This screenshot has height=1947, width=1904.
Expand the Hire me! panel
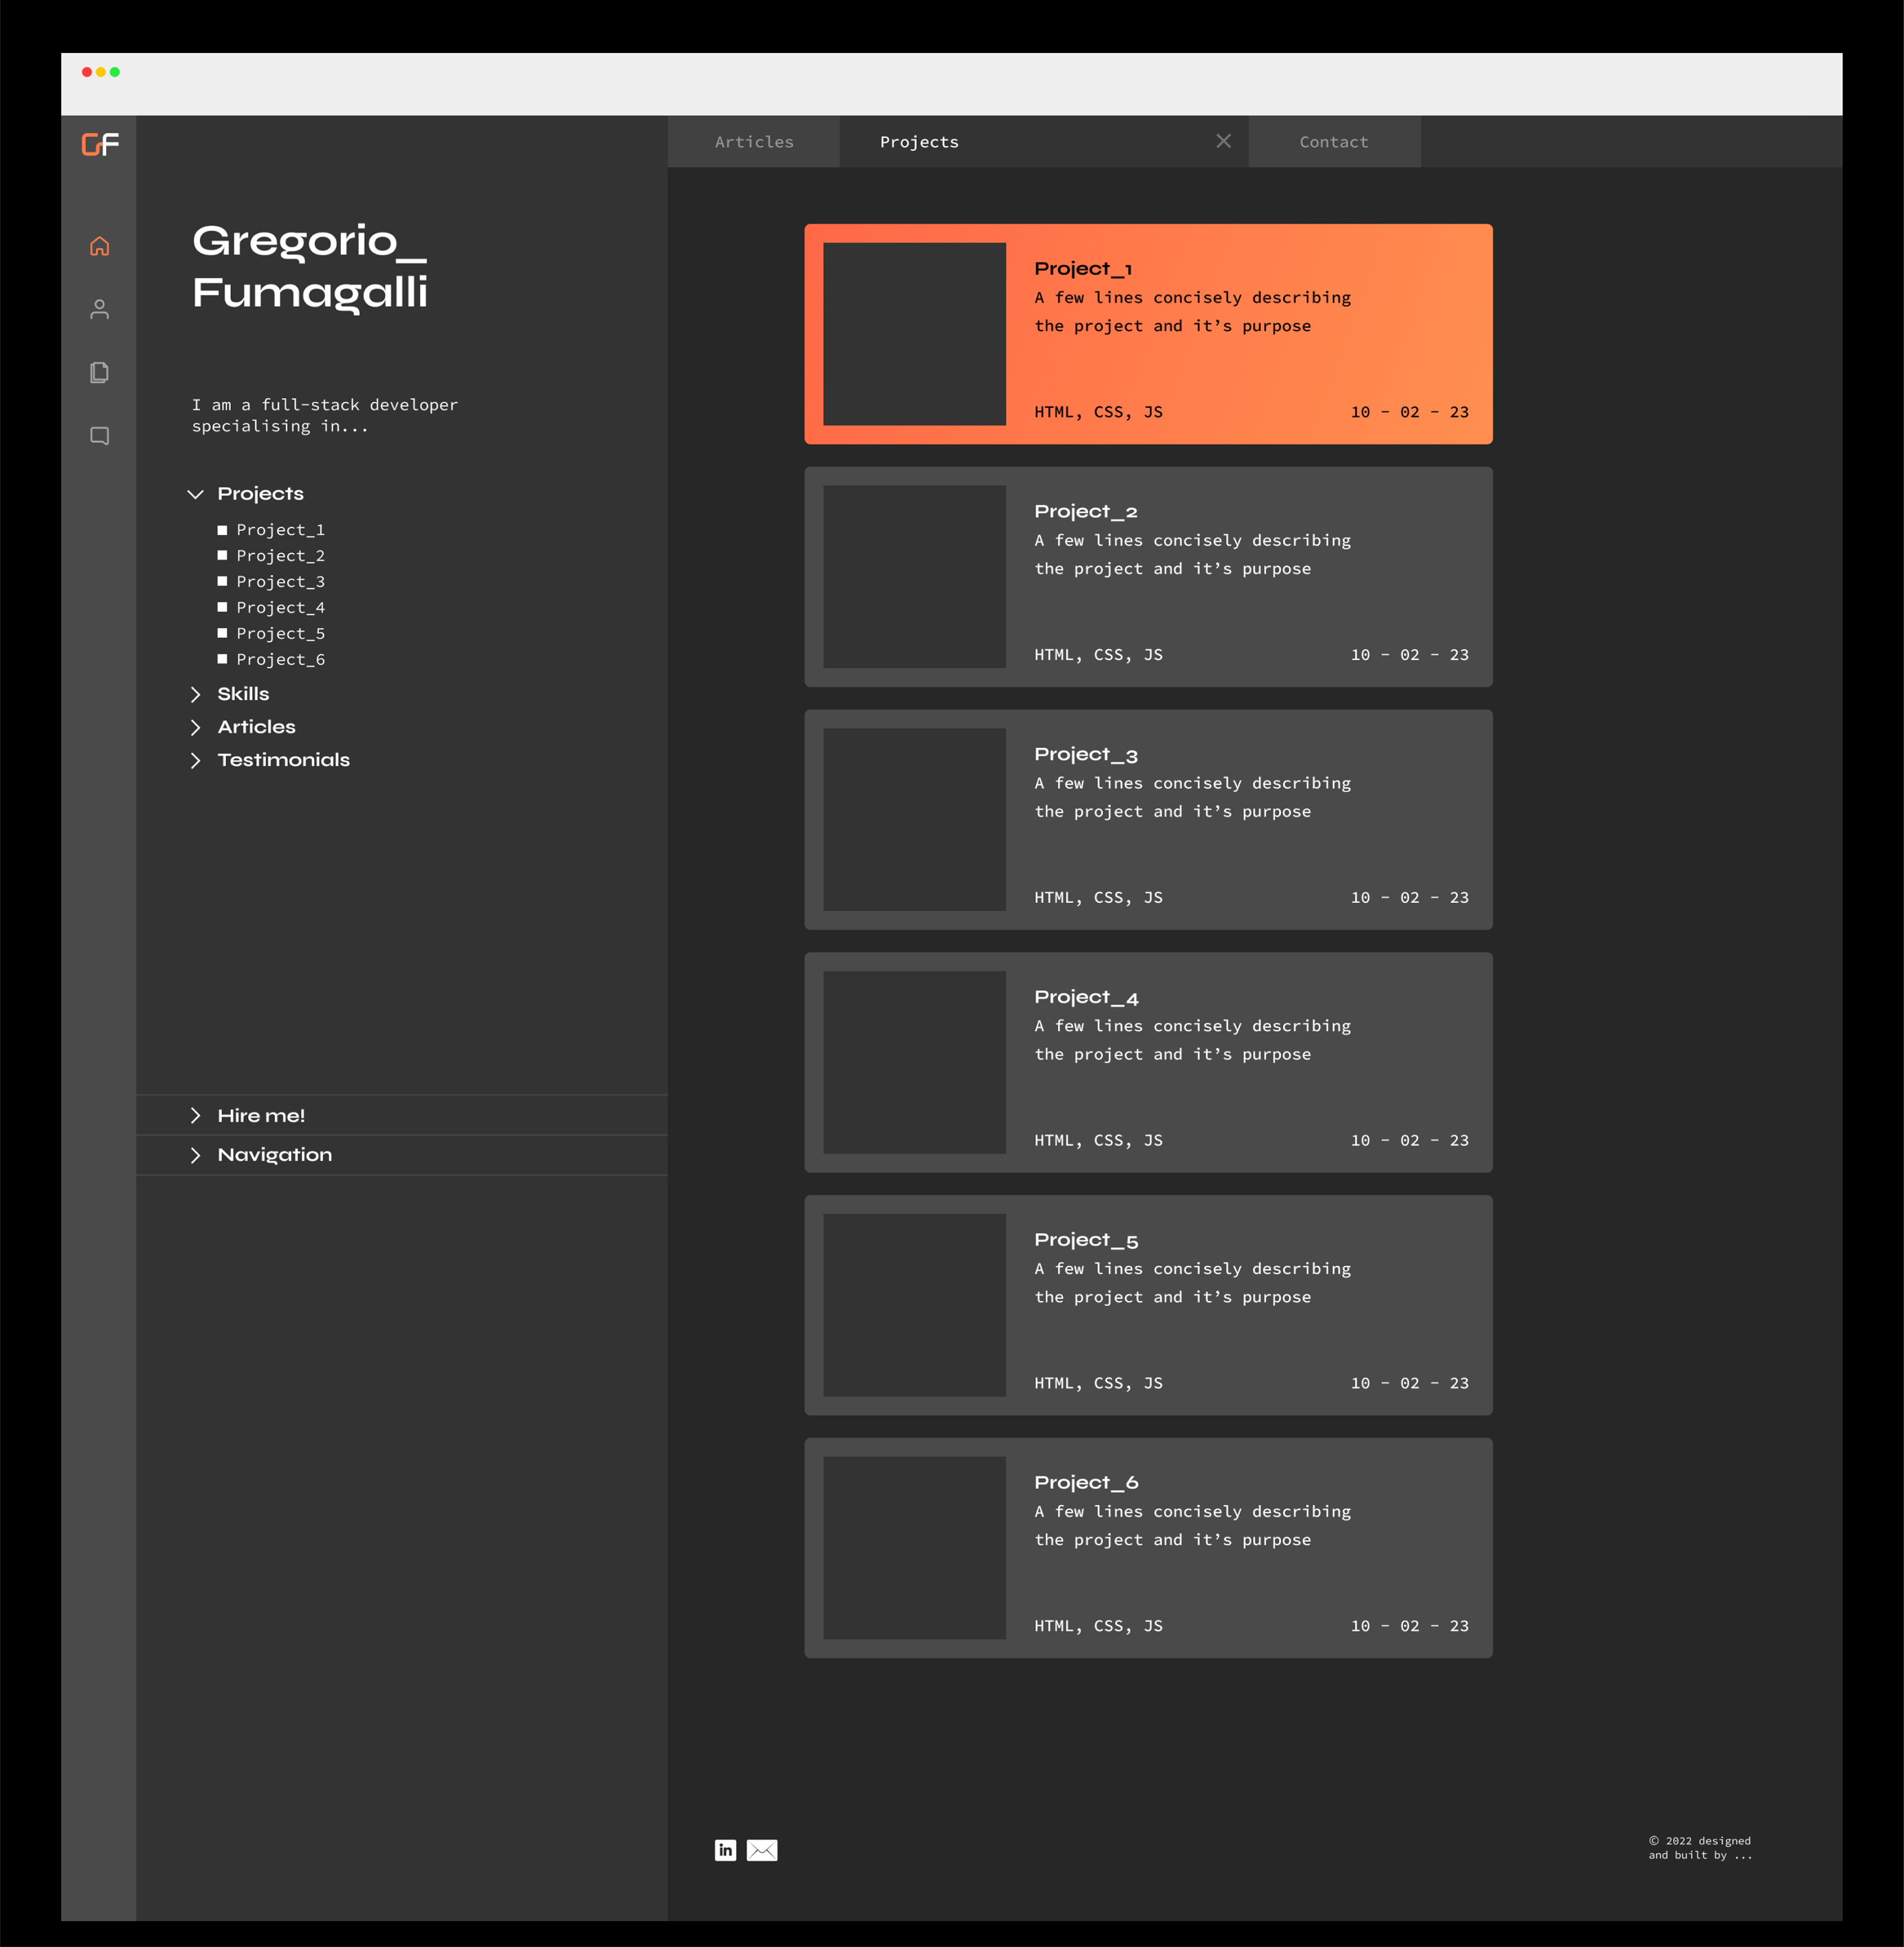coord(196,1115)
